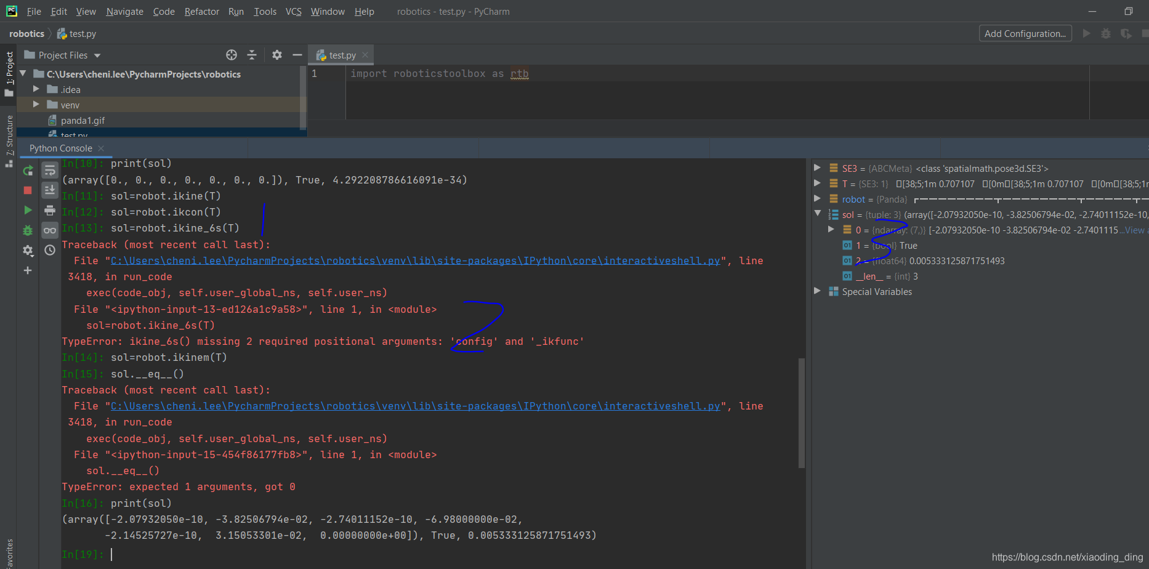Open the Run menu
Image resolution: width=1149 pixels, height=569 pixels.
click(x=236, y=11)
